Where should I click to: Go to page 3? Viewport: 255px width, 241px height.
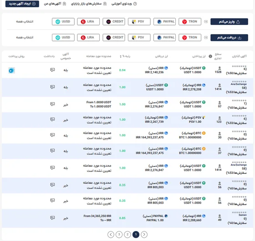pyautogui.click(x=119, y=234)
